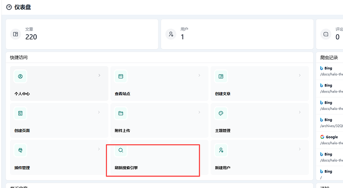Click the 新建用户 label

223,168
